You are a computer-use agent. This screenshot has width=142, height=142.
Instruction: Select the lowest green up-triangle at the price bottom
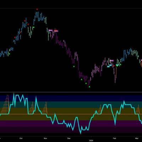pos(89,87)
